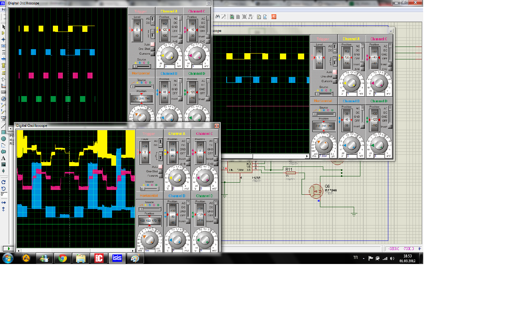This screenshot has width=529, height=330.
Task: Click the red Netlist to ARES icon
Action: click(x=274, y=16)
